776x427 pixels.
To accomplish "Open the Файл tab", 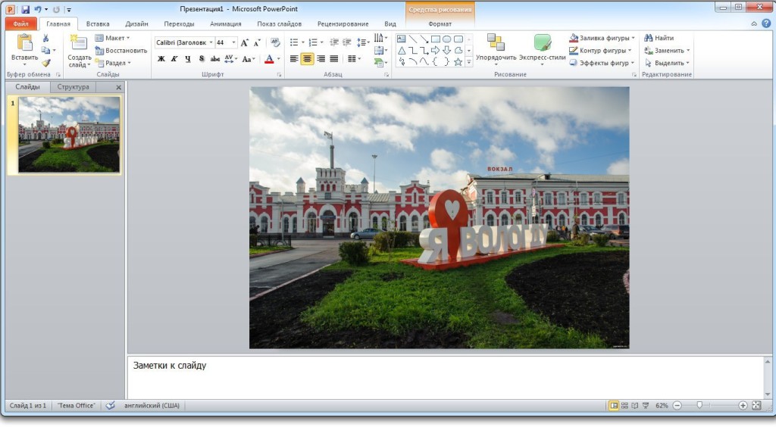I will click(x=20, y=23).
